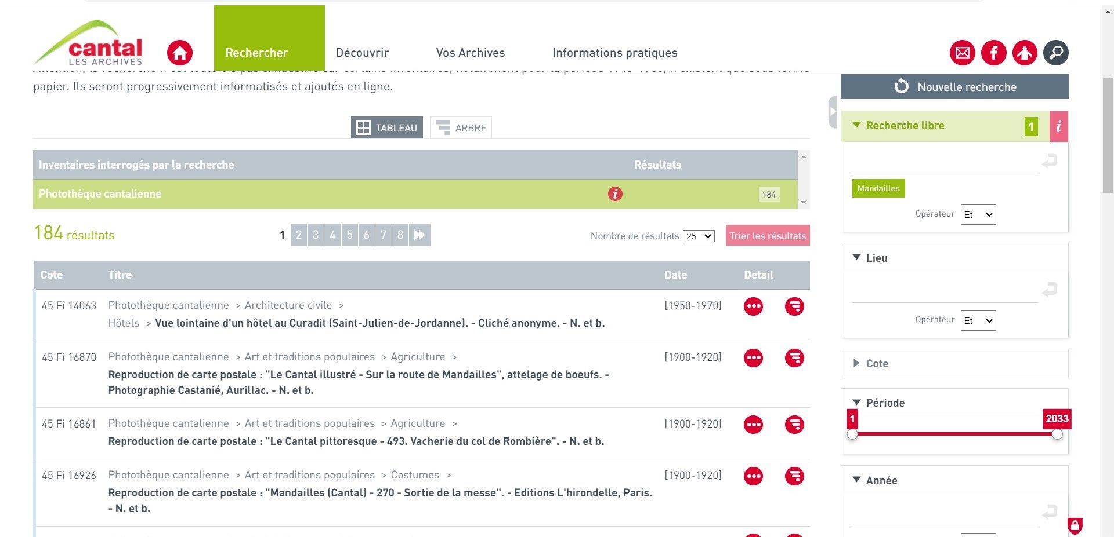This screenshot has height=537, width=1114.
Task: Switch to ARBRE view
Action: click(461, 128)
